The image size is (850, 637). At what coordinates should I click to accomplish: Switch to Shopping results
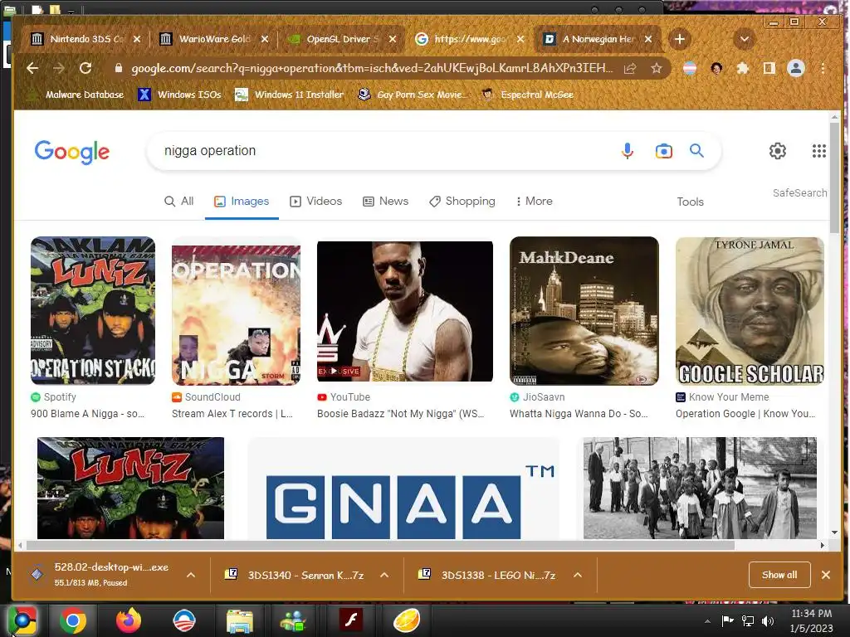[462, 201]
